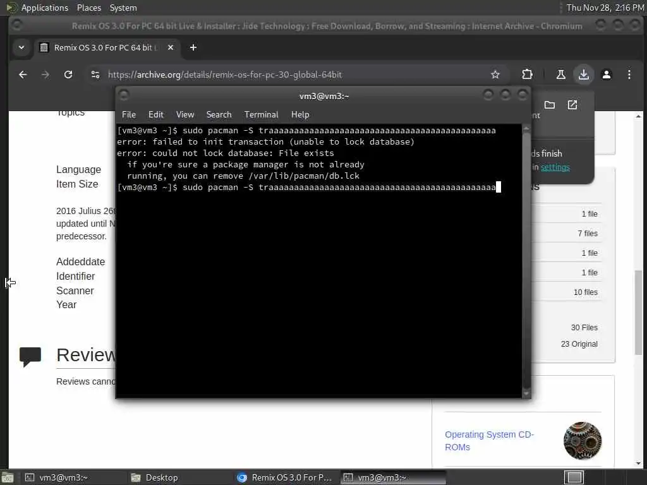Open Chrome Labs flask icon
The height and width of the screenshot is (485, 647).
point(561,75)
